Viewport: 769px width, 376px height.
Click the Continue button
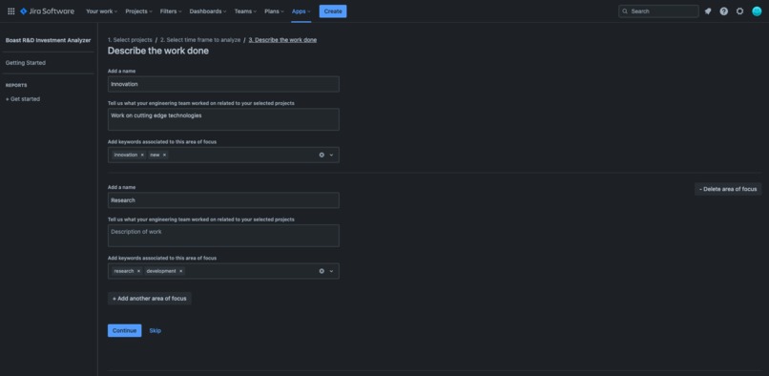(125, 331)
